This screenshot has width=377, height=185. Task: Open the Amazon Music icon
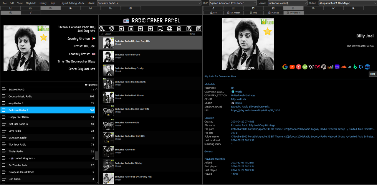[337, 67]
